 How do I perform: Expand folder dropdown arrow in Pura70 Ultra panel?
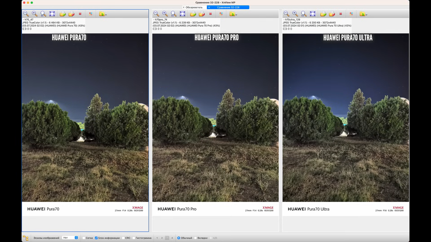point(366,15)
